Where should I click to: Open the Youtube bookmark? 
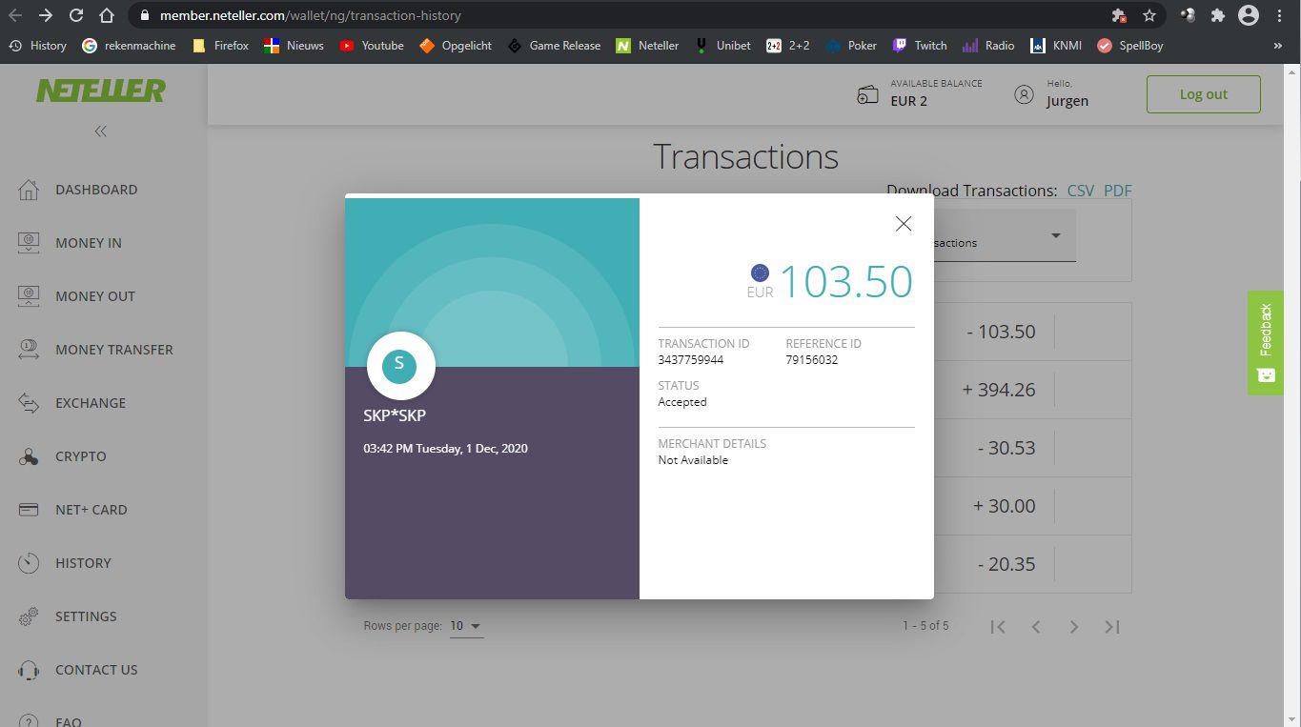pyautogui.click(x=372, y=46)
